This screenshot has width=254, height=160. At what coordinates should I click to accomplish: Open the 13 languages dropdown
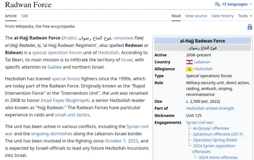[233, 4]
